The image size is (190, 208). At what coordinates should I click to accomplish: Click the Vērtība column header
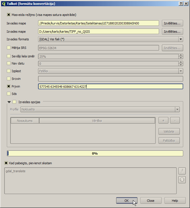(97, 121)
